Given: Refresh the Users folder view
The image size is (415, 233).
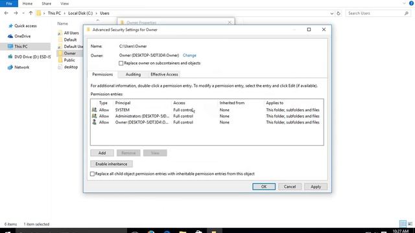Looking at the screenshot, I should [x=338, y=13].
